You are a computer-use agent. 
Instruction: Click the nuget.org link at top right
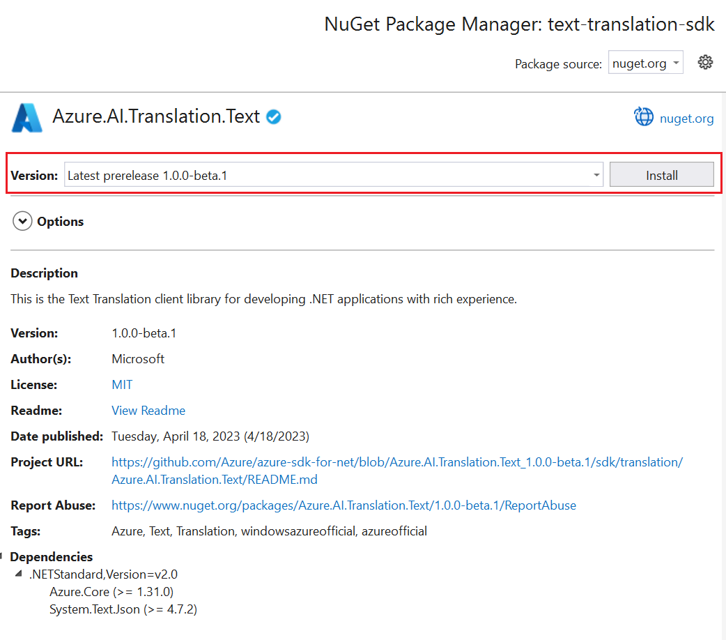[x=687, y=118]
